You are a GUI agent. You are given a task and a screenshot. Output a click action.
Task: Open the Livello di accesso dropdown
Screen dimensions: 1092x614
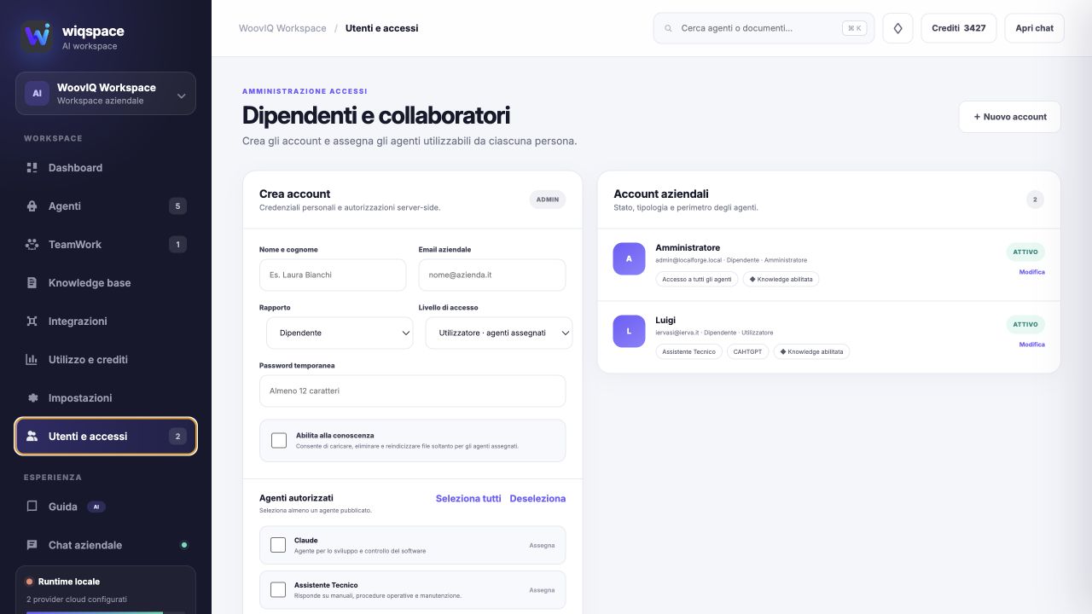point(499,333)
